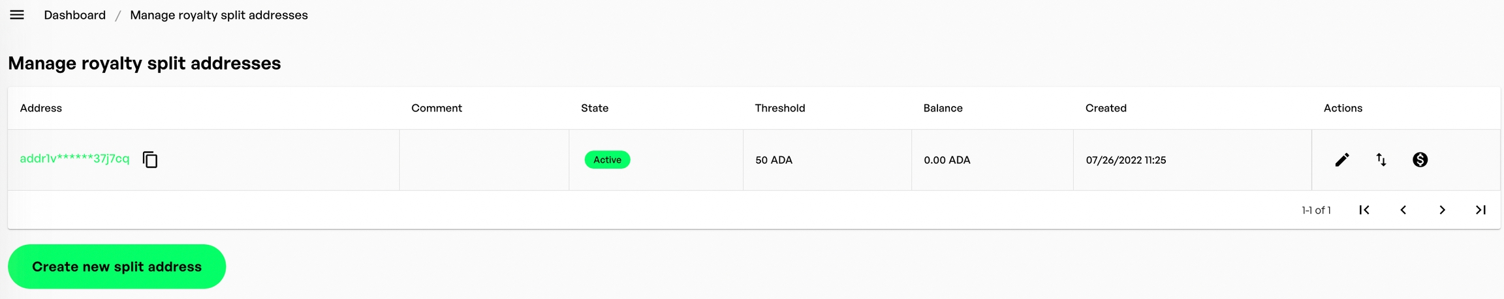1504x299 pixels.
Task: Go to the previous page
Action: click(1403, 210)
